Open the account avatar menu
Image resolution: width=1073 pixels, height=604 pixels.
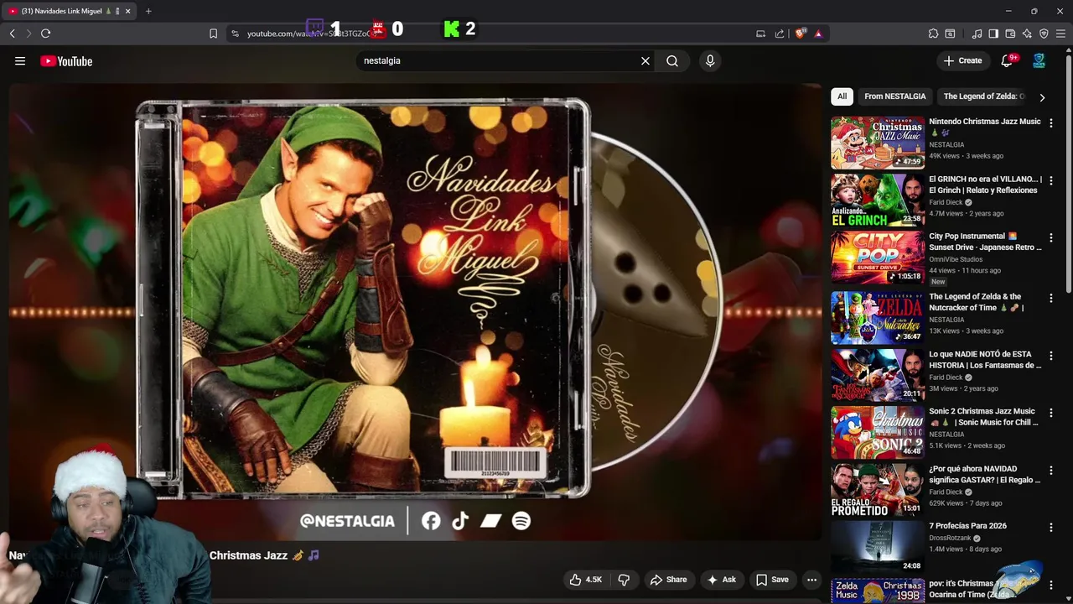(1039, 60)
